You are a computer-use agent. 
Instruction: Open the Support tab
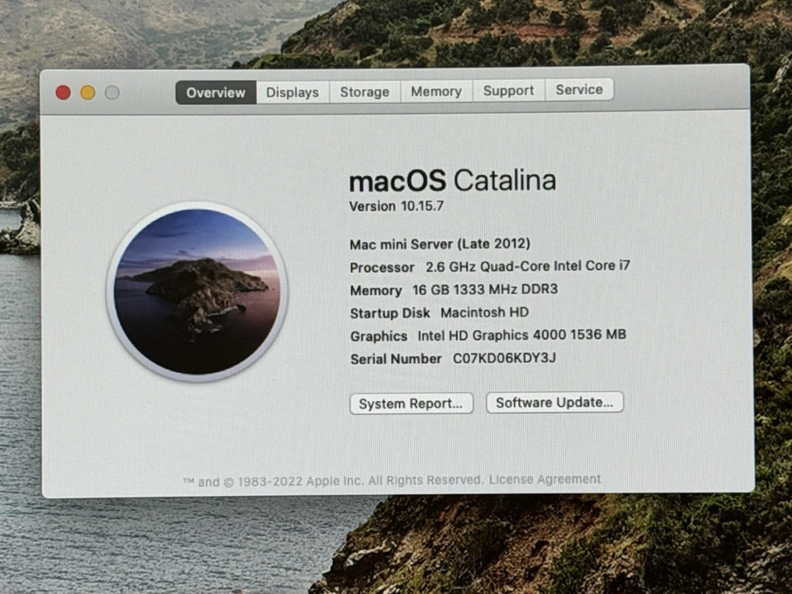click(x=508, y=91)
